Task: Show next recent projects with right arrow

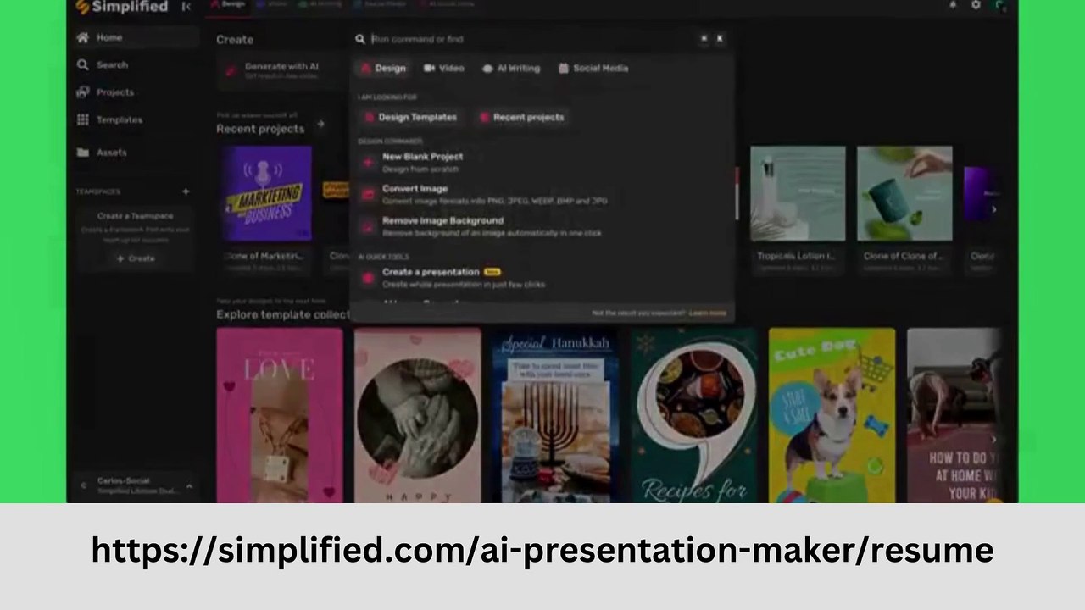Action: pos(994,209)
